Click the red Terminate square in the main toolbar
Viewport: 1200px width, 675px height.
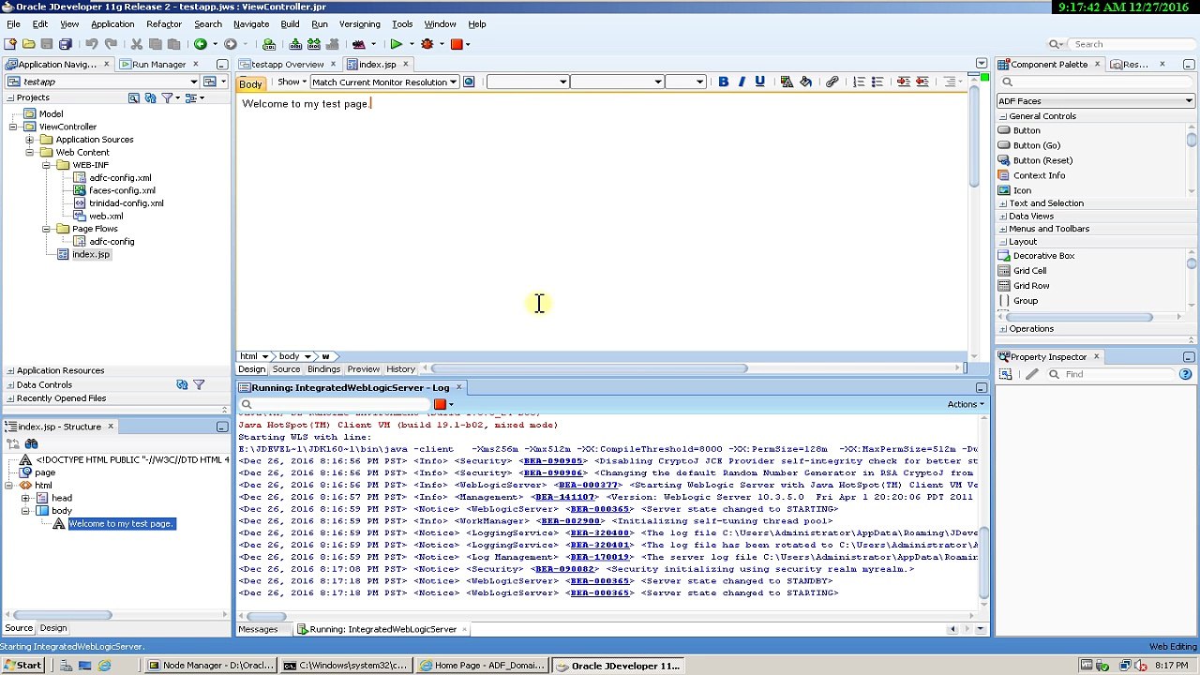[457, 44]
